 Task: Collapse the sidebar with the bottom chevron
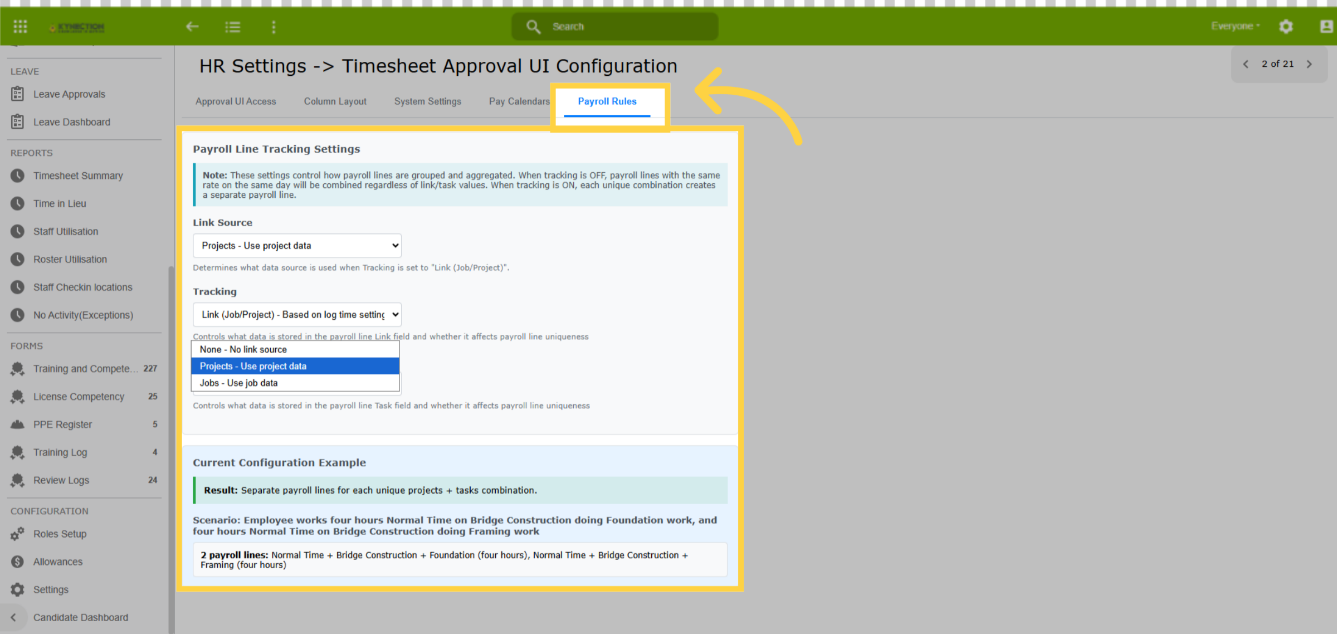13,617
